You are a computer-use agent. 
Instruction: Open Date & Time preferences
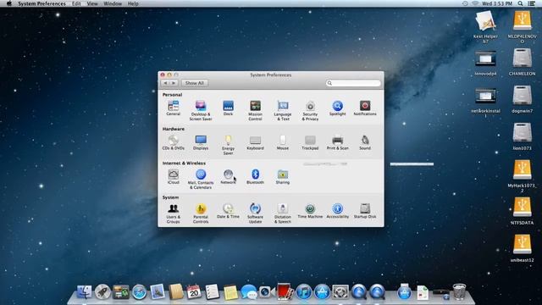(x=228, y=211)
